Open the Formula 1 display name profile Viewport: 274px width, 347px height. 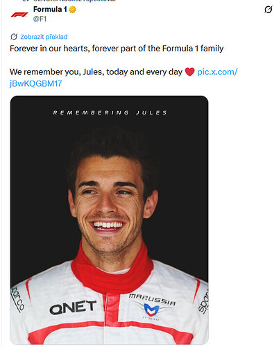click(50, 9)
